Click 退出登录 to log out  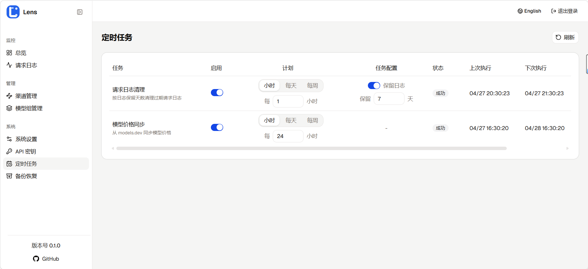(564, 11)
